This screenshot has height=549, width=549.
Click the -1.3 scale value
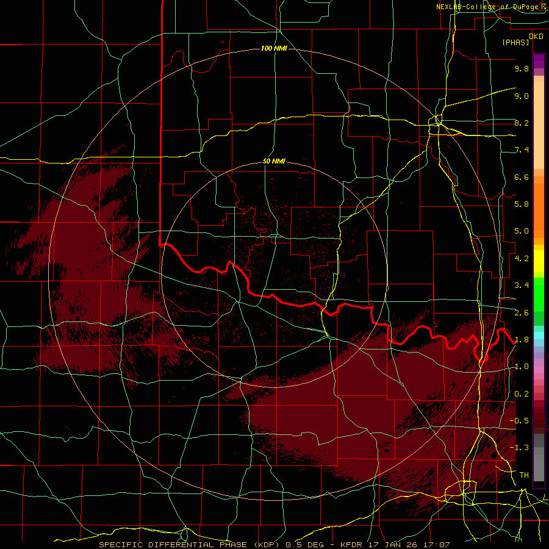pyautogui.click(x=519, y=448)
